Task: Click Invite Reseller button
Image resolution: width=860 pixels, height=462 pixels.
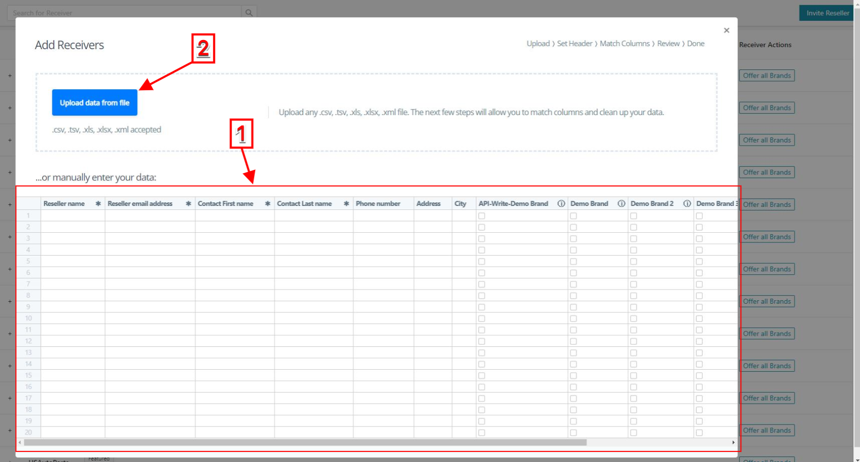Action: coord(828,13)
